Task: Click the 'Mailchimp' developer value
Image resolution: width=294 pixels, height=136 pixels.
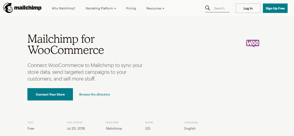Action: click(x=114, y=129)
